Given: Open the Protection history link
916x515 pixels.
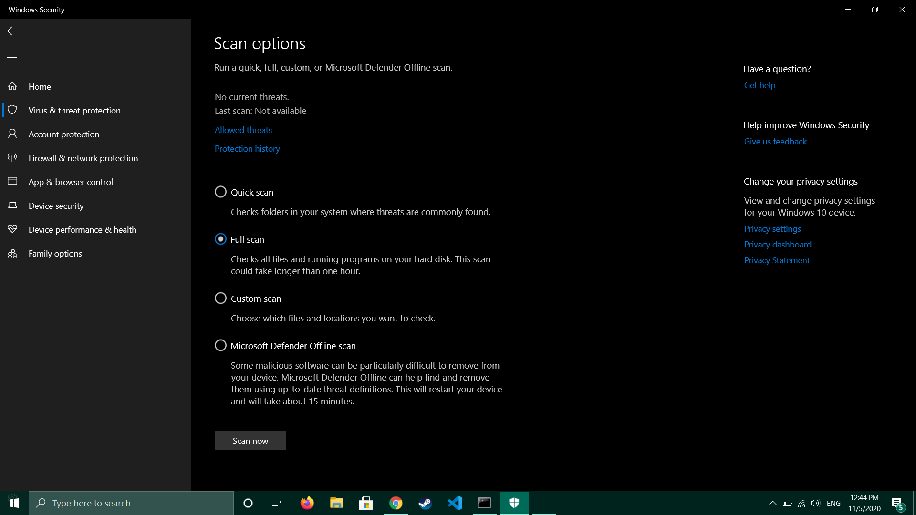Looking at the screenshot, I should [x=247, y=149].
